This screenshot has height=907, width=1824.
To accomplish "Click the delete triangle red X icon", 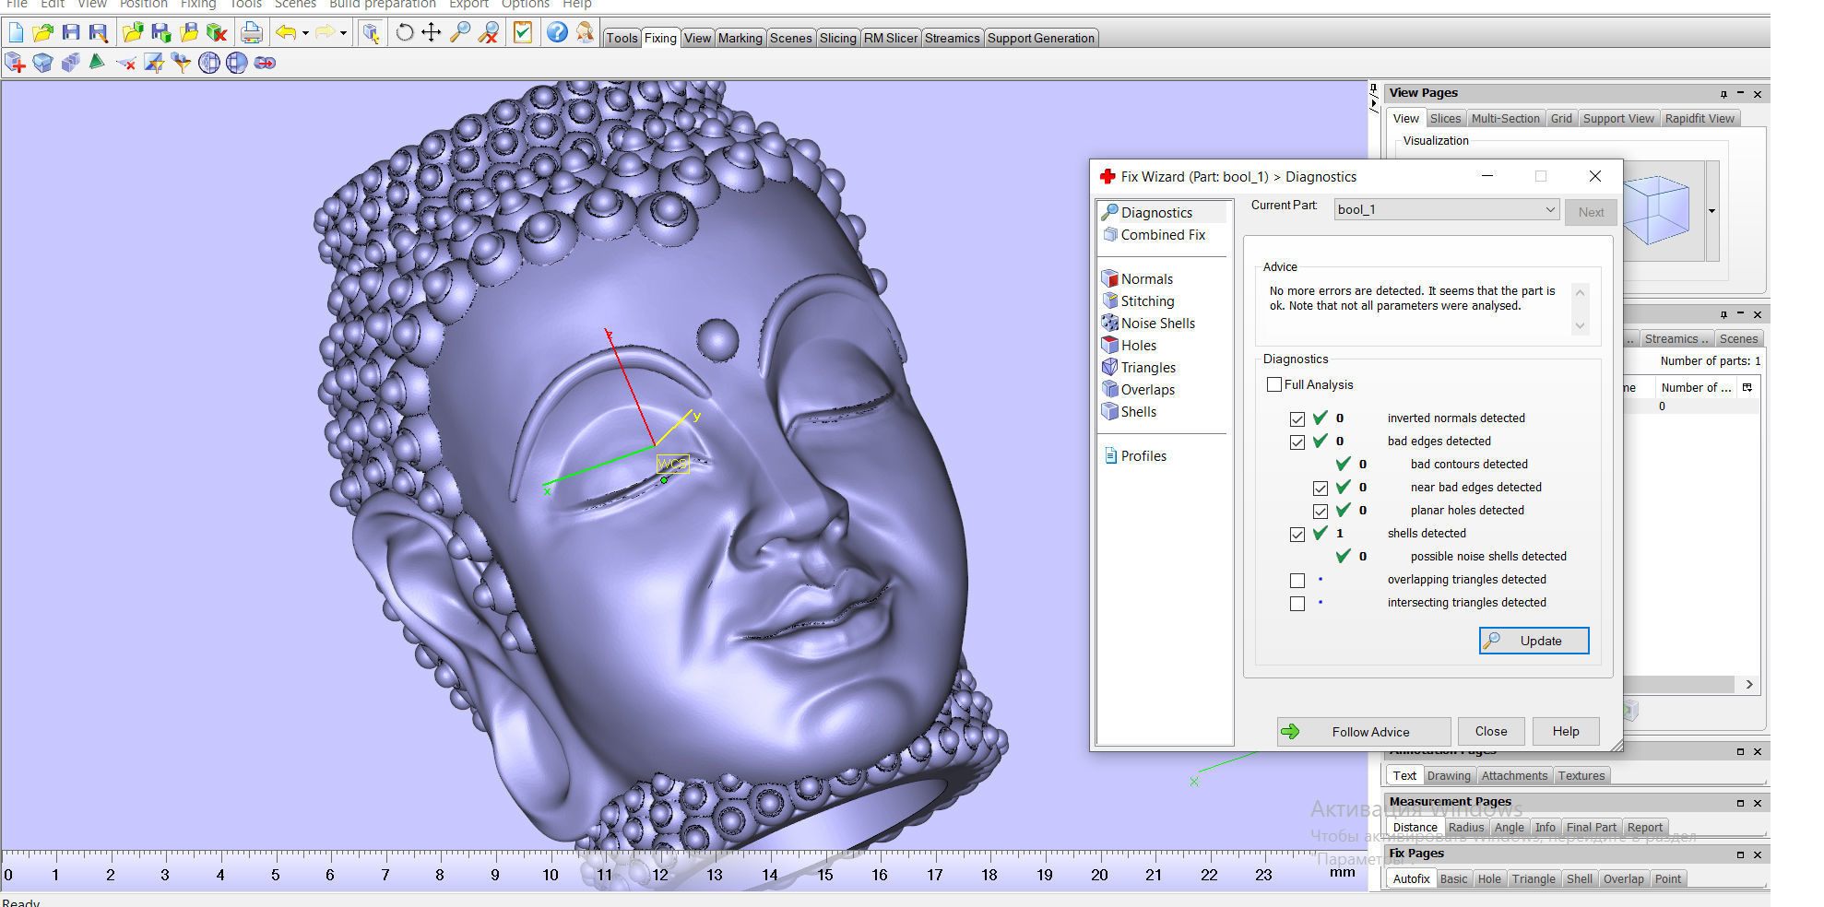I will click(126, 63).
